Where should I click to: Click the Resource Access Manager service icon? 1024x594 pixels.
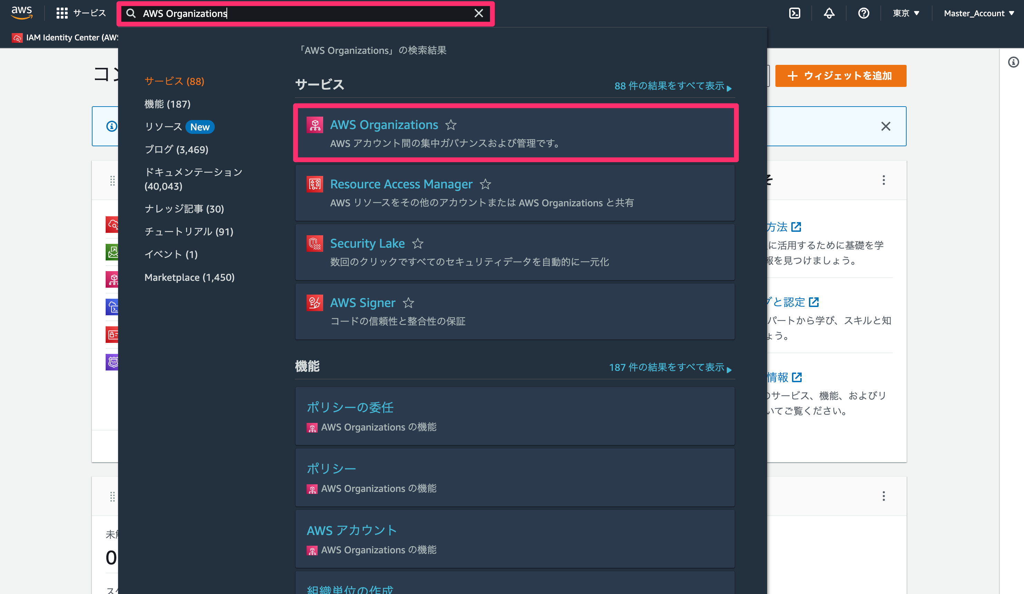coord(315,184)
